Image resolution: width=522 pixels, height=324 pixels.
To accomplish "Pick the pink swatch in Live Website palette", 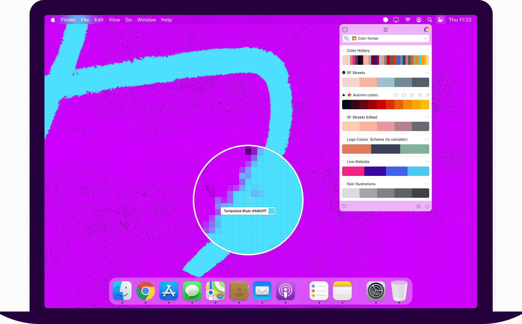I will [x=353, y=171].
